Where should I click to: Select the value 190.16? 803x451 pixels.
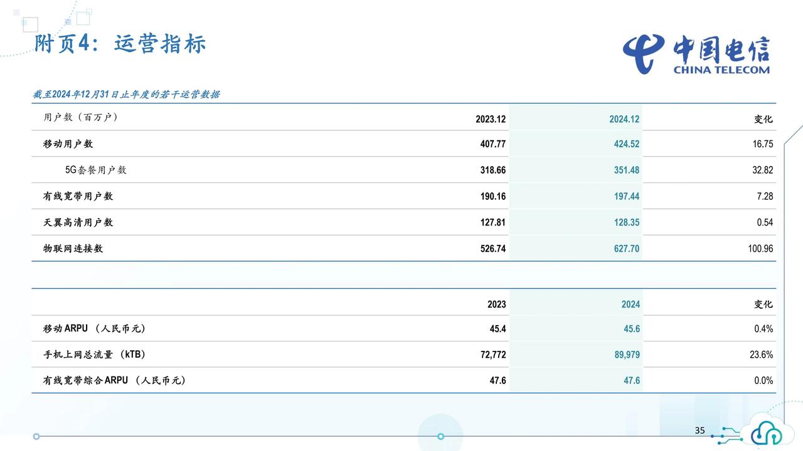(492, 197)
